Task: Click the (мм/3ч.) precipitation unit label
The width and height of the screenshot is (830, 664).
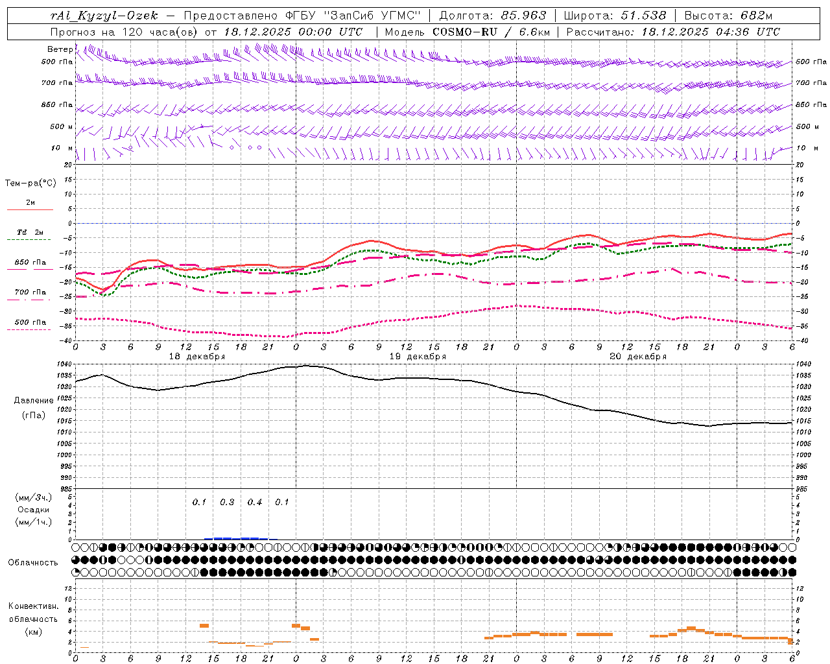Action: click(x=33, y=498)
